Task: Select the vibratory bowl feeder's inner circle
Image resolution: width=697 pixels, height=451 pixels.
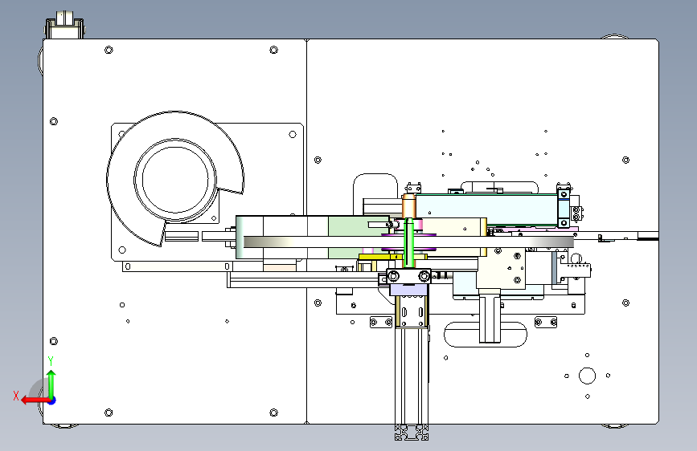Action: (175, 179)
